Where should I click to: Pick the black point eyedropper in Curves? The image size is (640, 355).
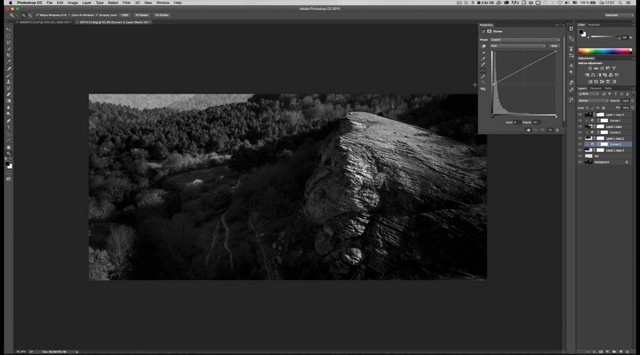[483, 53]
